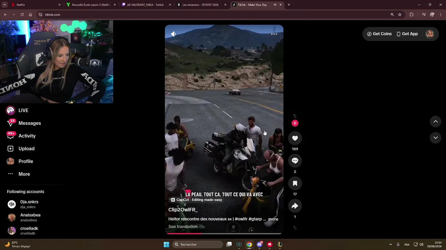
Task: Click the Rechercher taskbar search box
Action: click(198, 244)
